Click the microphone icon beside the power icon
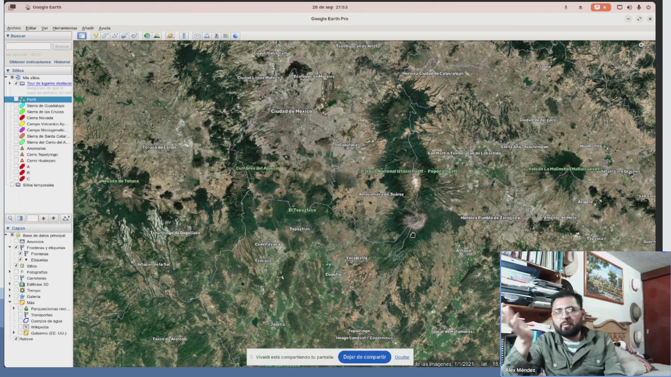Viewport: 671px width, 377px height. [639, 7]
